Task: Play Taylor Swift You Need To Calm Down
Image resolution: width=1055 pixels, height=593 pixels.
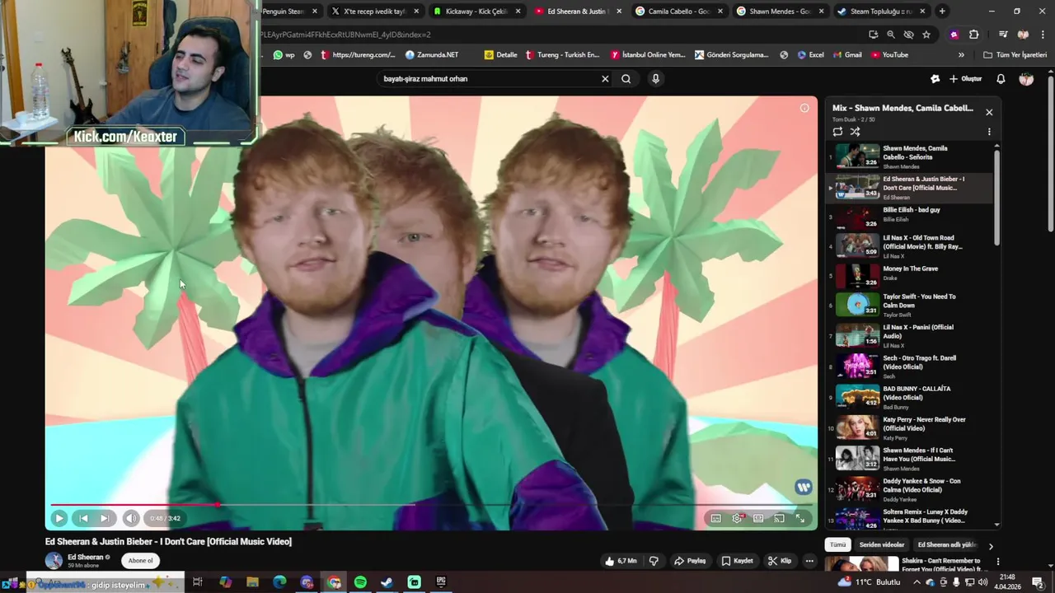Action: (x=911, y=305)
